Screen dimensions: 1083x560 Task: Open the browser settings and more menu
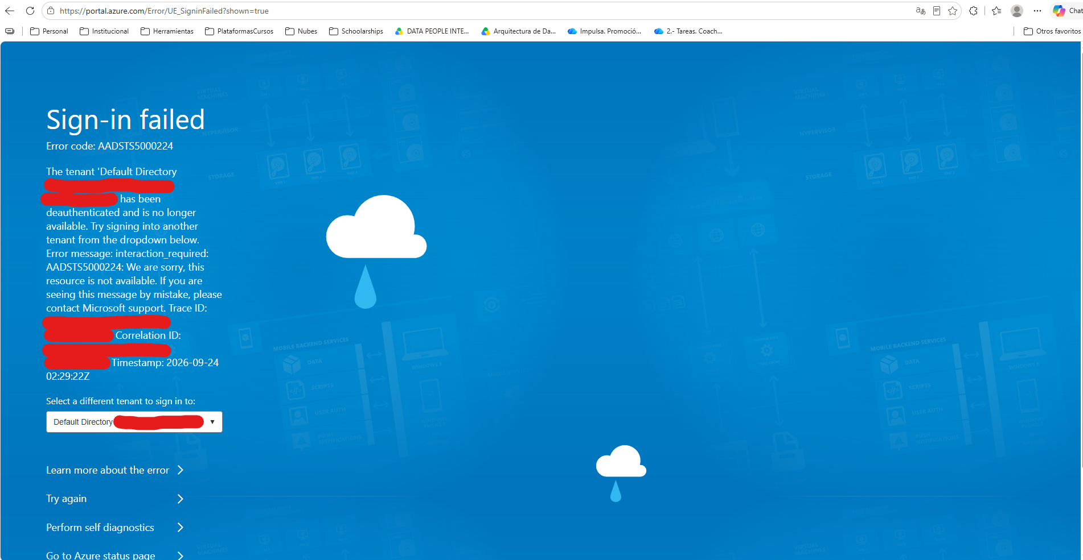point(1037,11)
